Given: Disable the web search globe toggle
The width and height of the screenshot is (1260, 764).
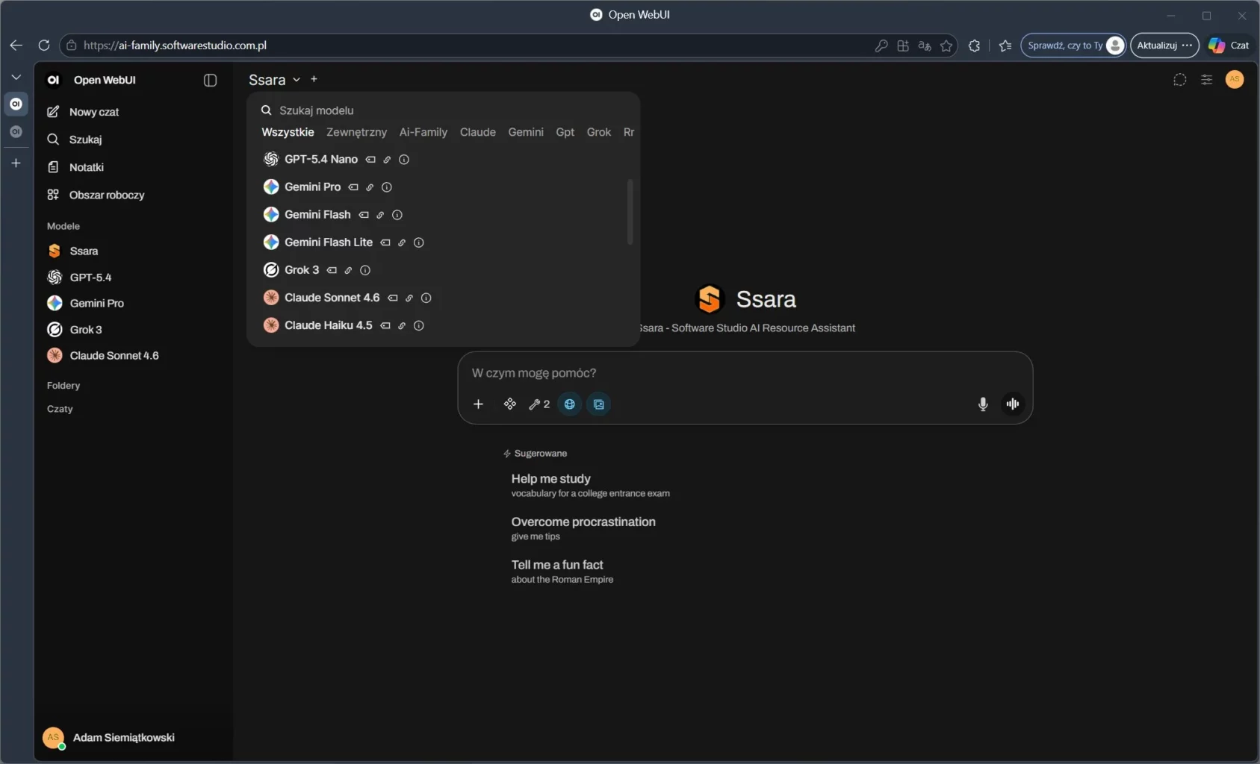Looking at the screenshot, I should click(570, 404).
